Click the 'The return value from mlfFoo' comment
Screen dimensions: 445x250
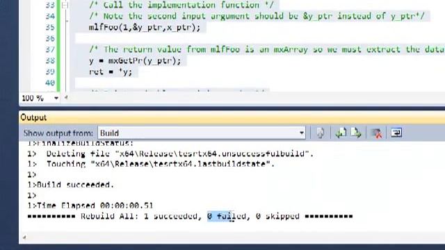[x=267, y=49]
